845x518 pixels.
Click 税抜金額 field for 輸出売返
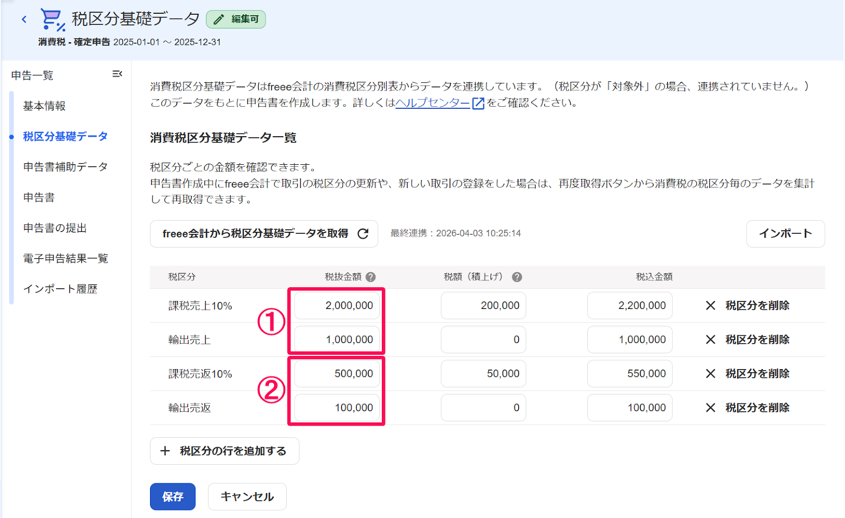(337, 408)
